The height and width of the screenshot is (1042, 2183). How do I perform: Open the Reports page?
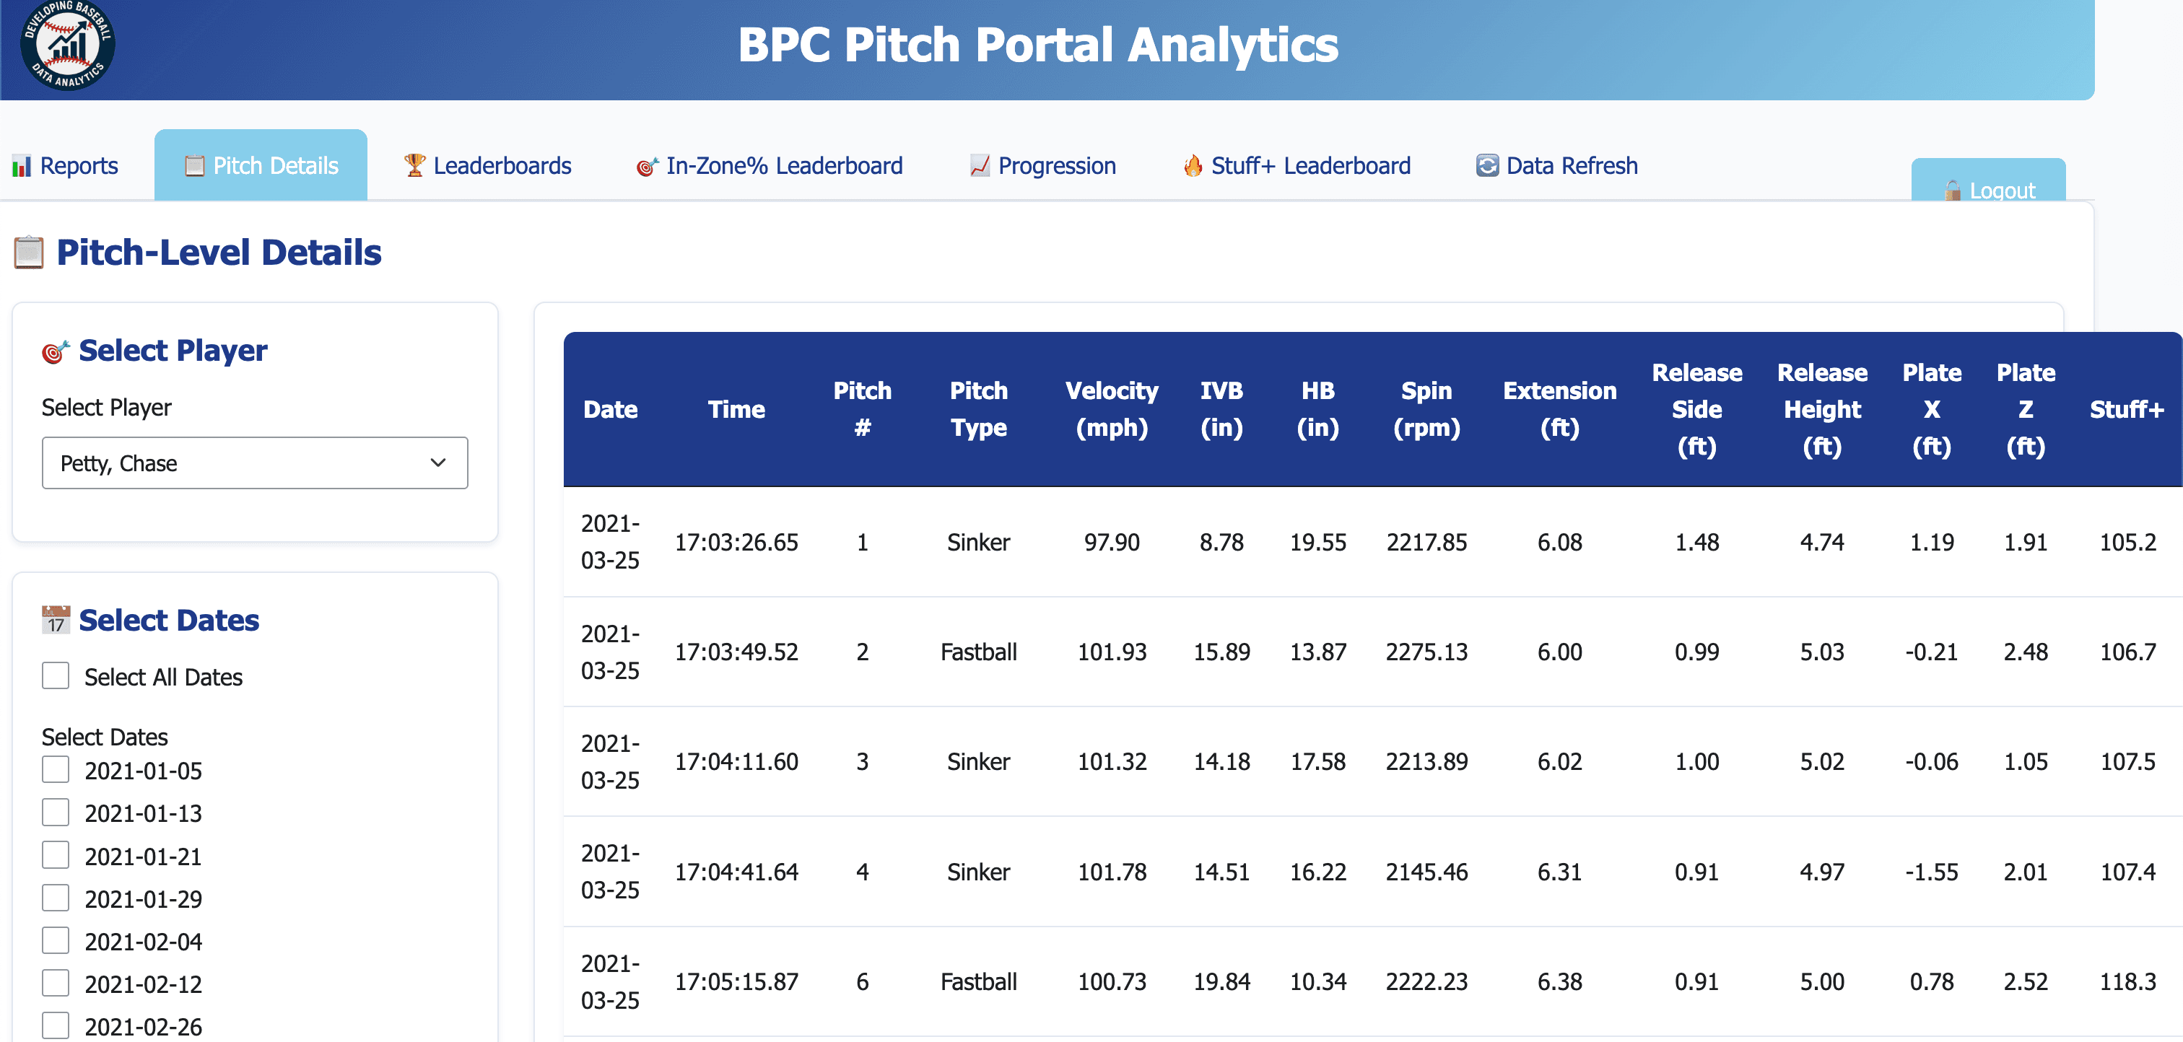(x=66, y=166)
